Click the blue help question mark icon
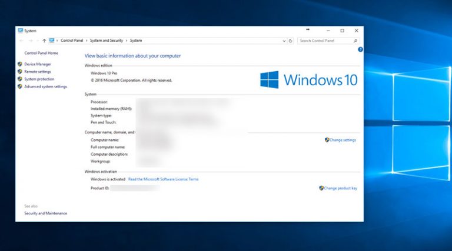Viewport: 452px width, 251px height. pos(360,49)
